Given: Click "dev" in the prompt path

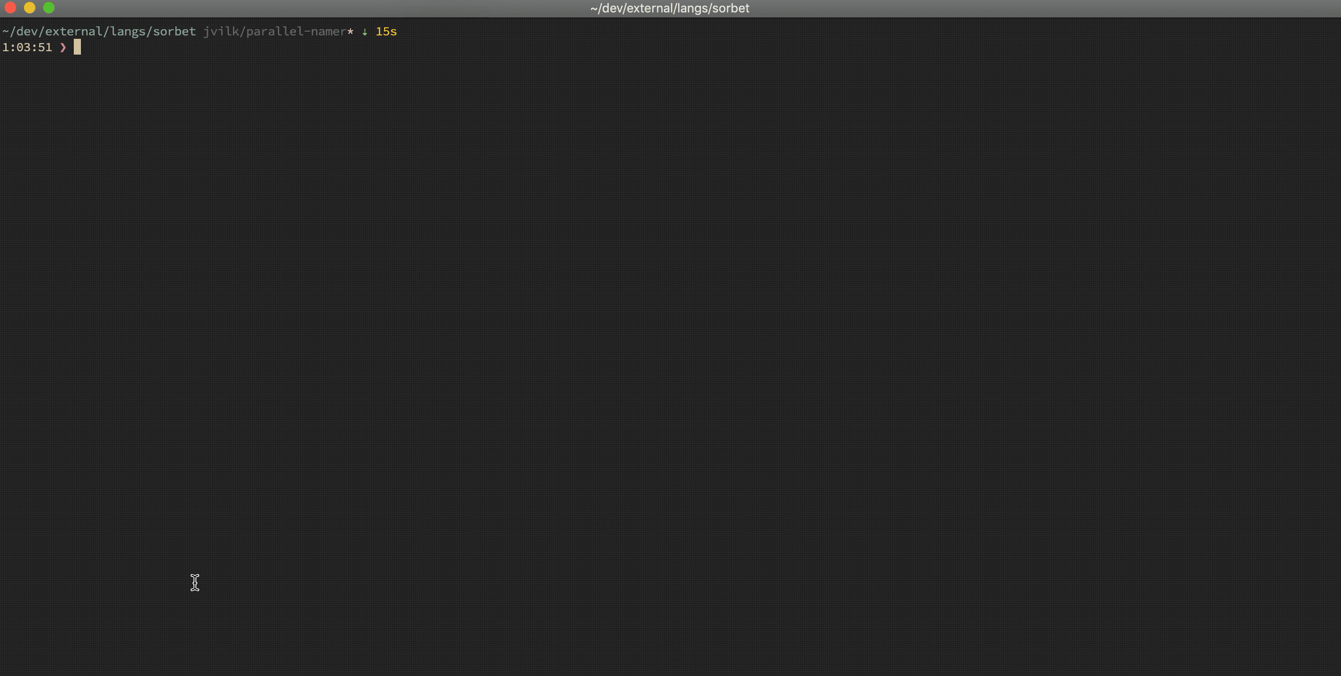Looking at the screenshot, I should click(x=27, y=32).
